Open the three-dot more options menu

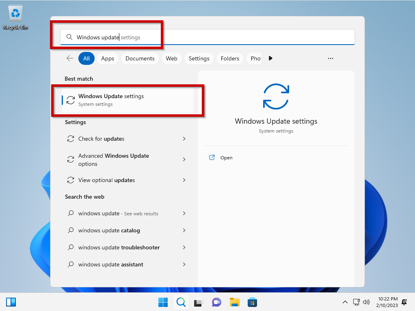(x=330, y=58)
